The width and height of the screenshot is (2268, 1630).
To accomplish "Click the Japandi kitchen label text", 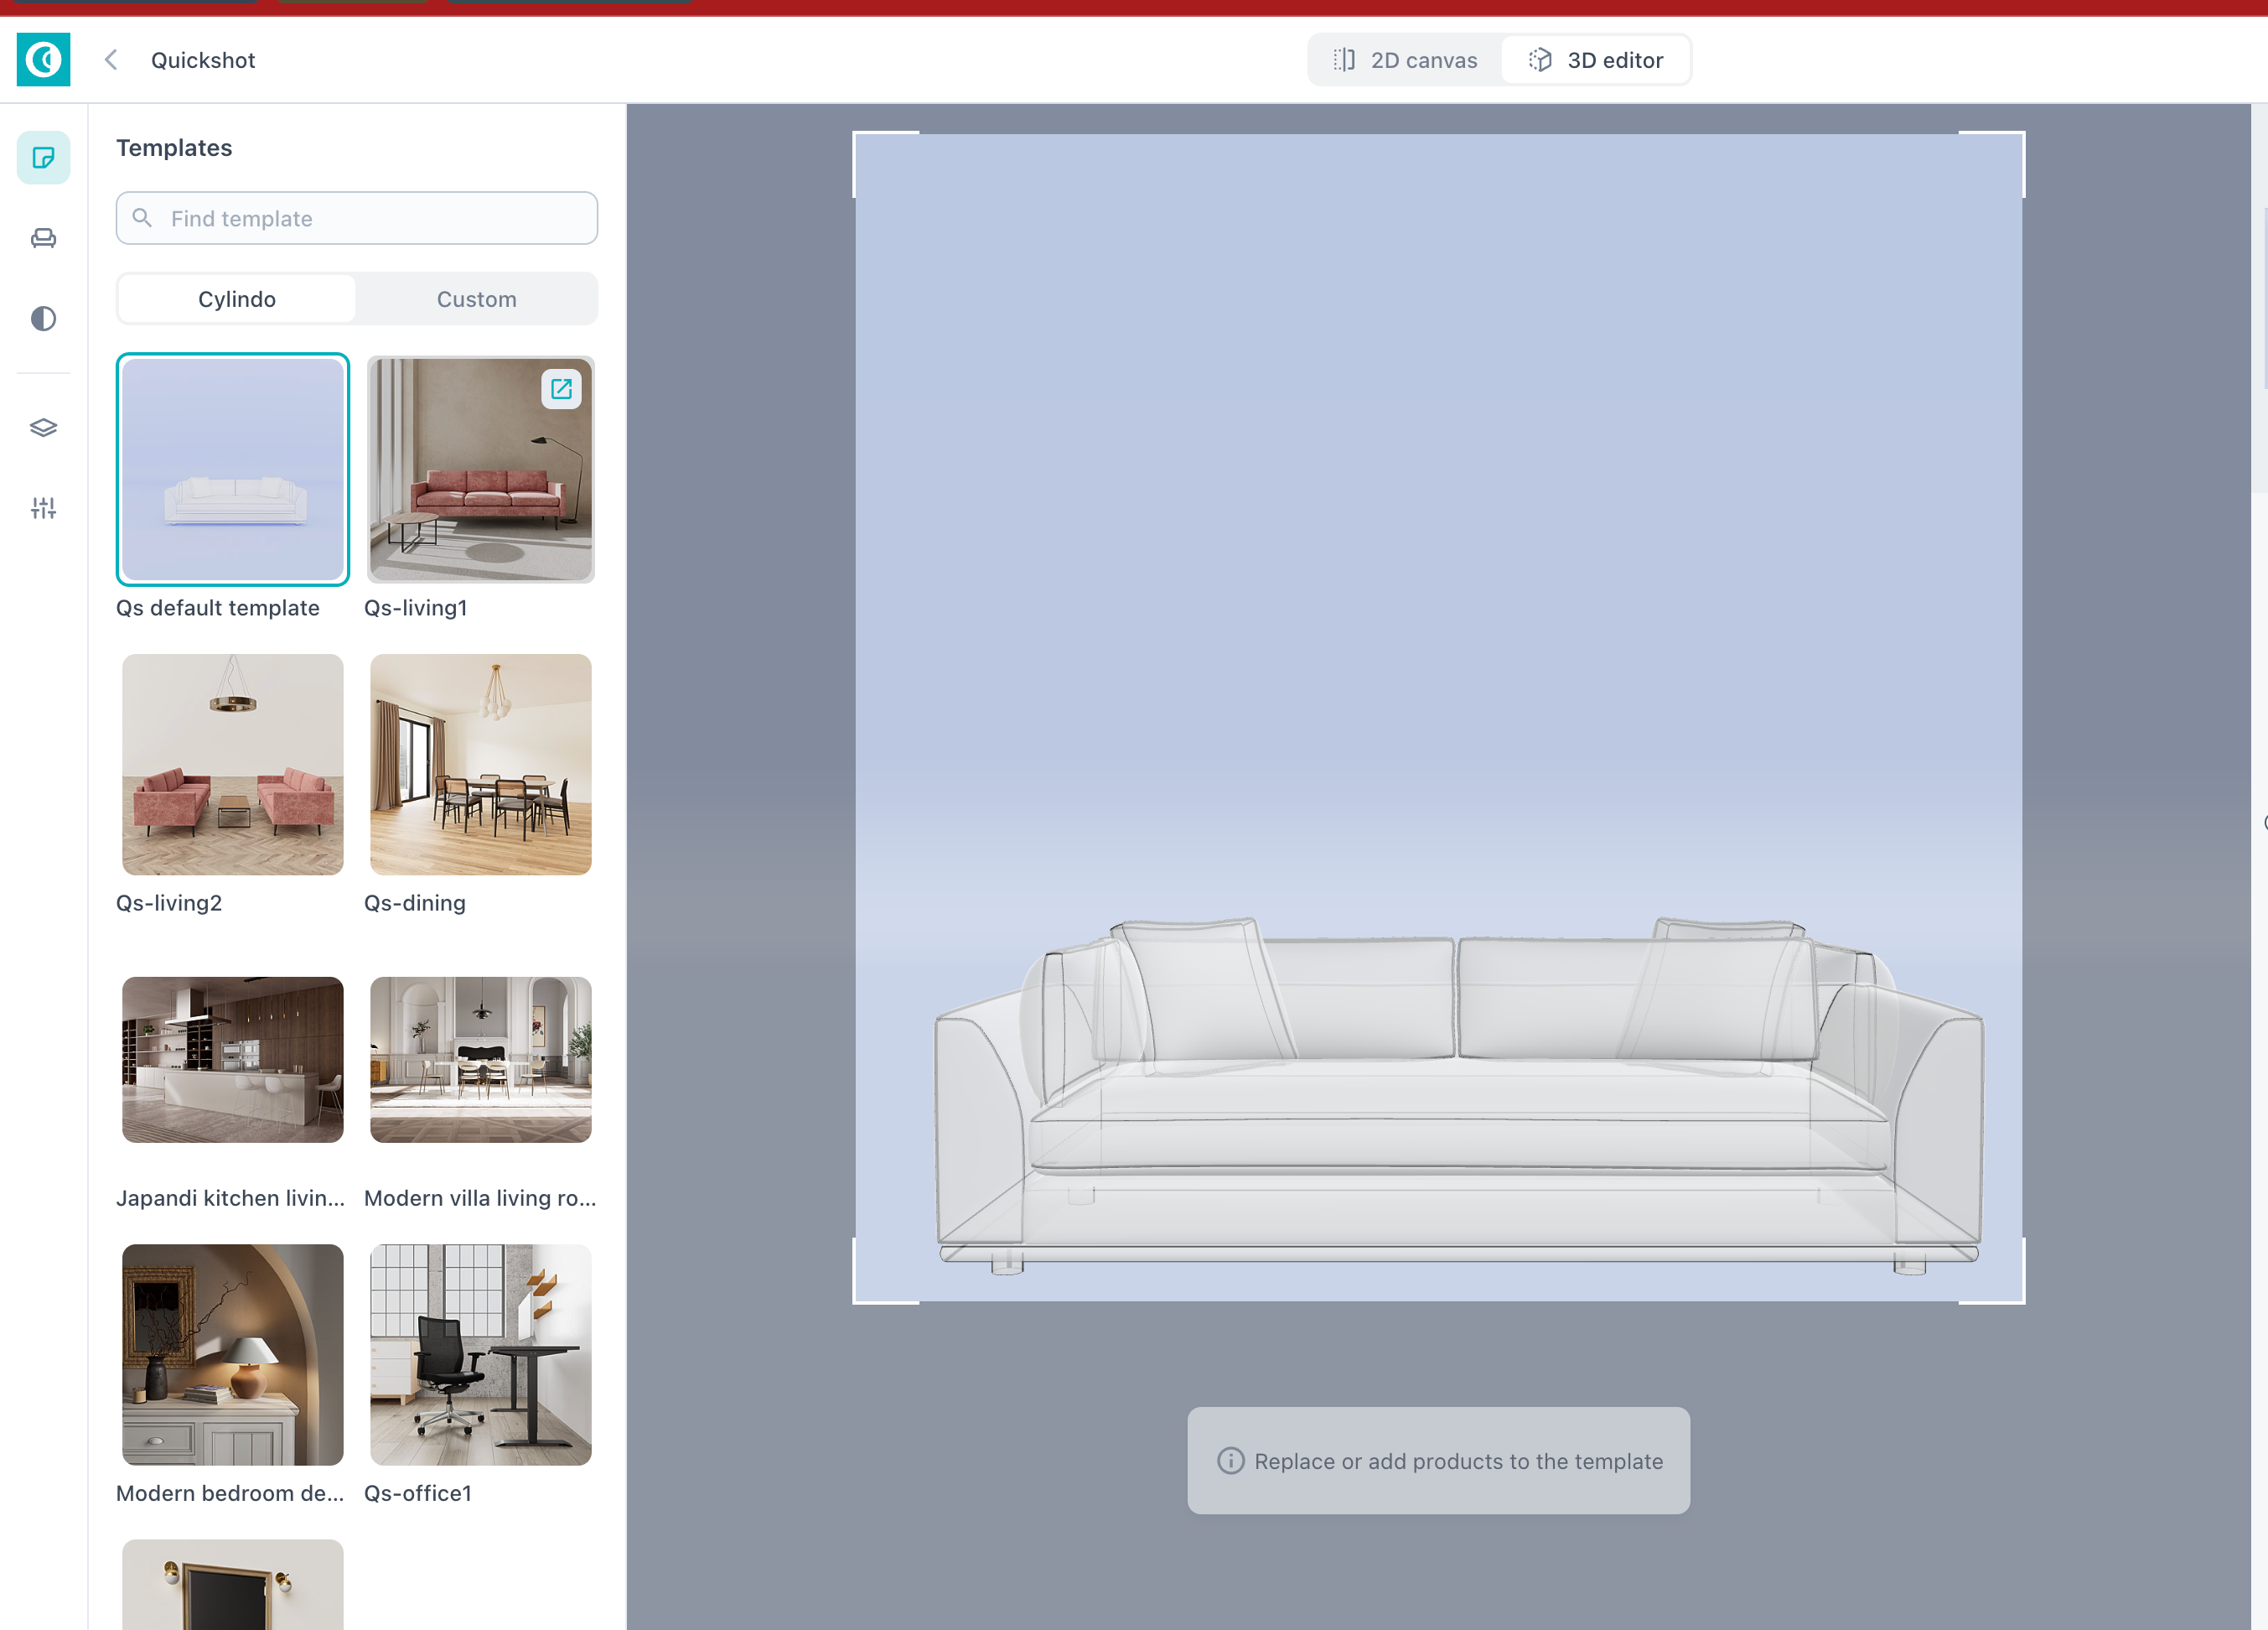I will (x=231, y=1197).
